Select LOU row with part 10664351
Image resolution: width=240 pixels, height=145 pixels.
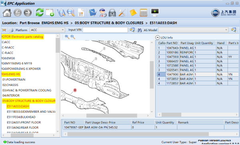198,61
